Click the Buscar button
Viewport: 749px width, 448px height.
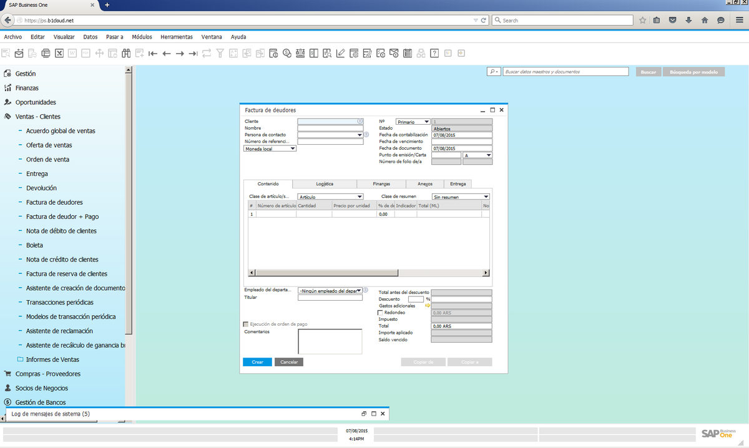tap(649, 72)
